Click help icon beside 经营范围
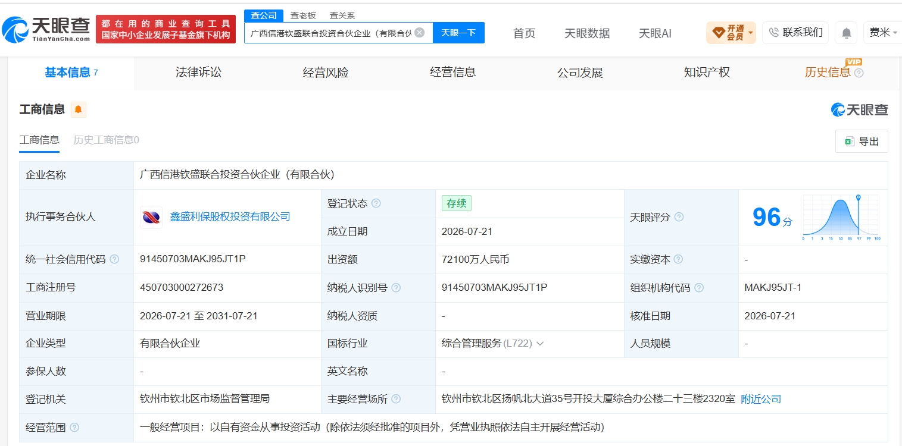 [x=74, y=428]
